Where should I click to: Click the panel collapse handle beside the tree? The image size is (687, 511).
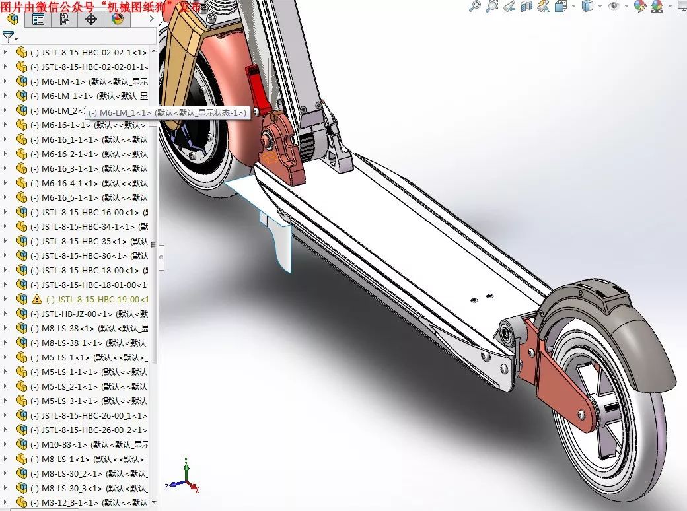(161, 257)
